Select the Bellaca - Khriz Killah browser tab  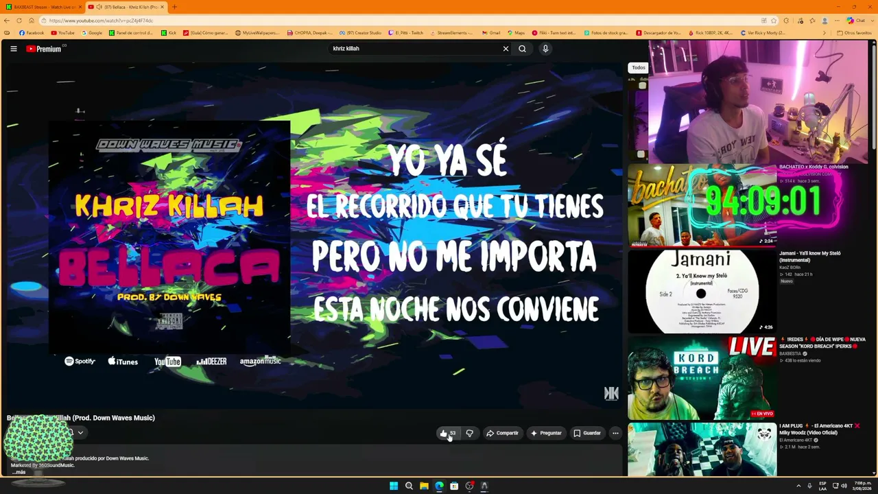click(x=126, y=7)
